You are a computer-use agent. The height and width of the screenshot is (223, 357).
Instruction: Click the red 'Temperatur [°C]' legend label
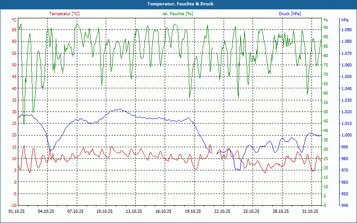coord(64,14)
